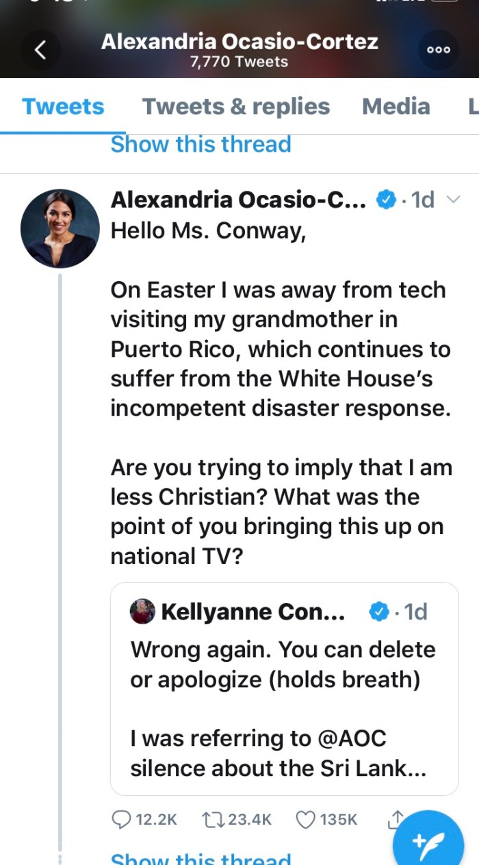Click Alexandria Ocasio-Cortez's verified badge
The height and width of the screenshot is (865, 479).
387,200
